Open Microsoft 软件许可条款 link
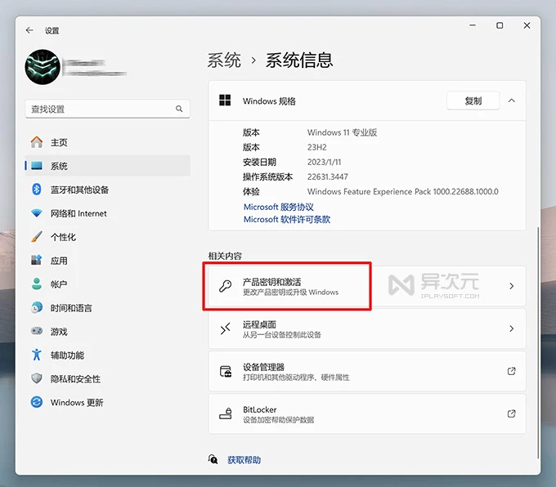This screenshot has width=556, height=487. (x=286, y=220)
